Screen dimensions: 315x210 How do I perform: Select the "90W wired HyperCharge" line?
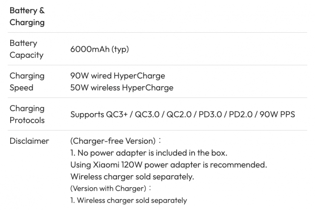click(x=117, y=76)
